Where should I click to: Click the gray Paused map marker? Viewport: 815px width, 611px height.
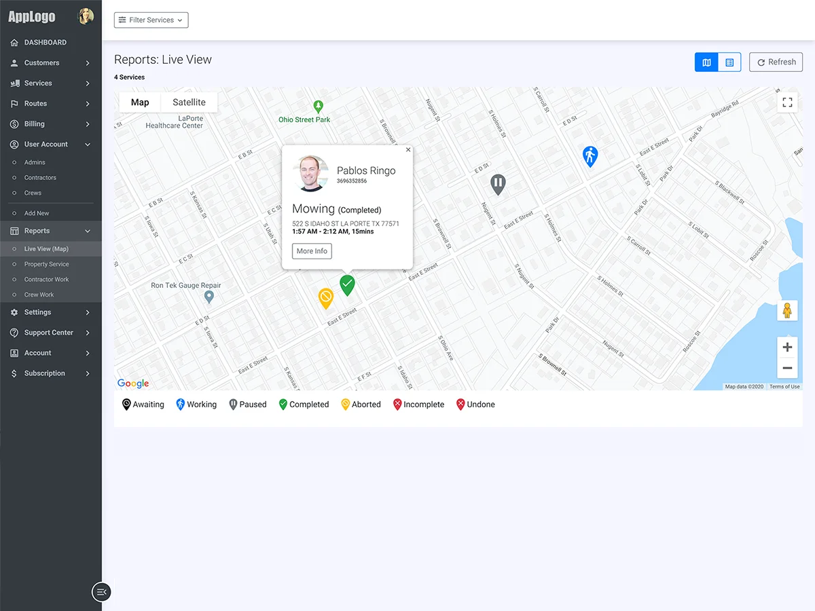(499, 184)
